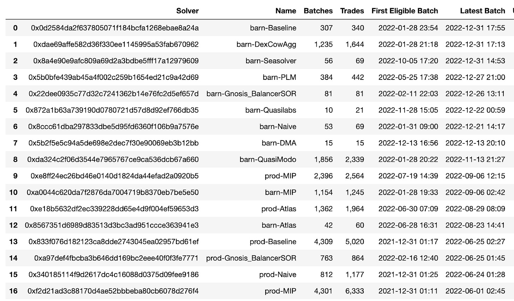This screenshot has height=301, width=514.
Task: Click the Name column header
Action: tap(286, 11)
